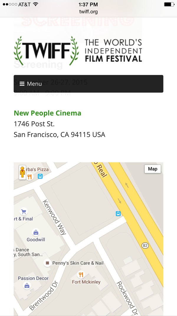Tap the battery icon in status bar
This screenshot has height=316, width=177.
coord(169,4)
